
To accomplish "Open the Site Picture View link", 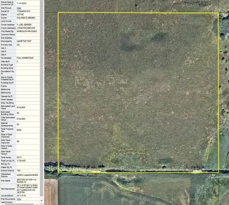I will (x=19, y=8).
